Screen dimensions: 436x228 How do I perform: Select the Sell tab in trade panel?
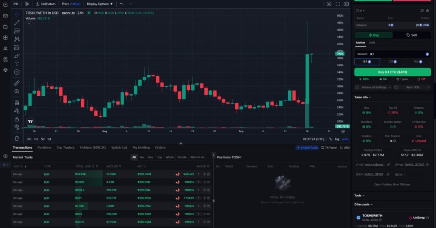pyautogui.click(x=412, y=35)
